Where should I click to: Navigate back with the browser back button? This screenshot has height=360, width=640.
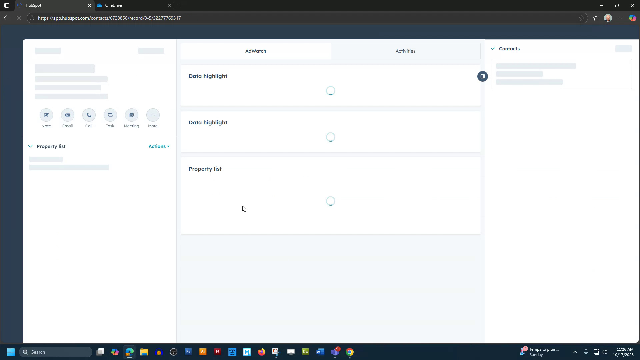click(6, 18)
